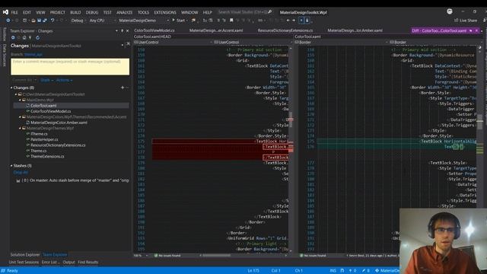487x274 pixels.
Task: Click the Visual Studio logo icon
Action: coord(5,12)
